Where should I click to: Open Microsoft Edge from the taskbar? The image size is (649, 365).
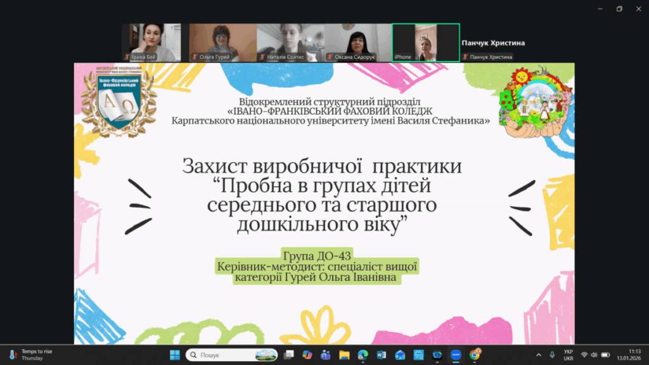[363, 355]
